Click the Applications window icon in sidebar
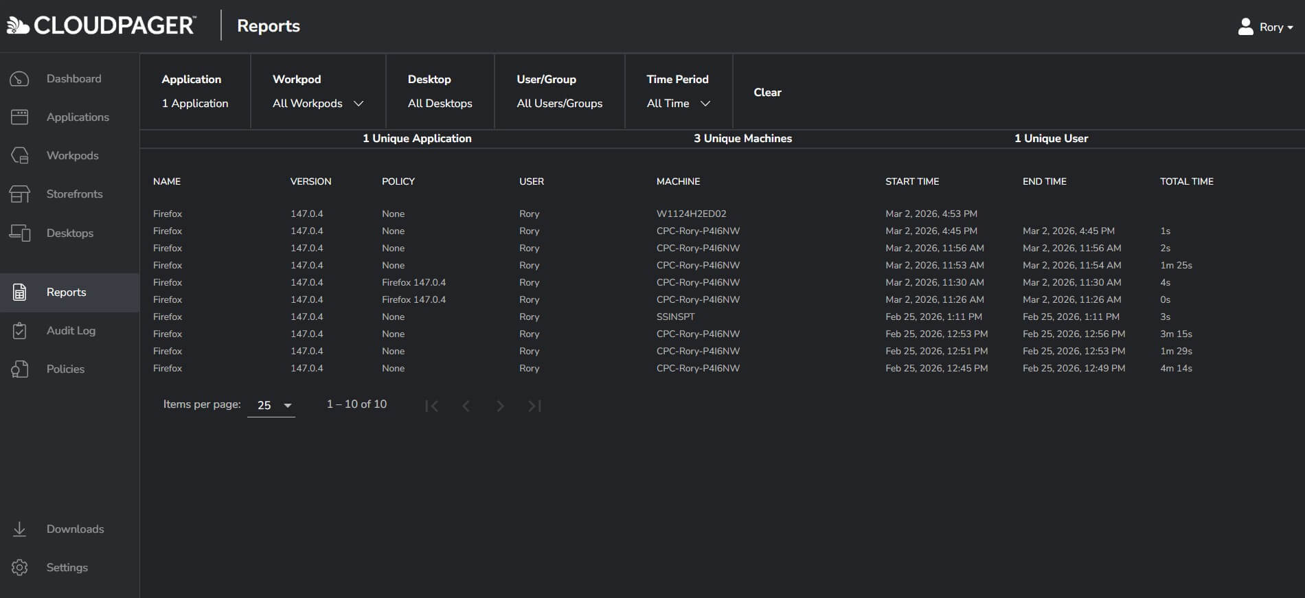The height and width of the screenshot is (598, 1305). (19, 117)
